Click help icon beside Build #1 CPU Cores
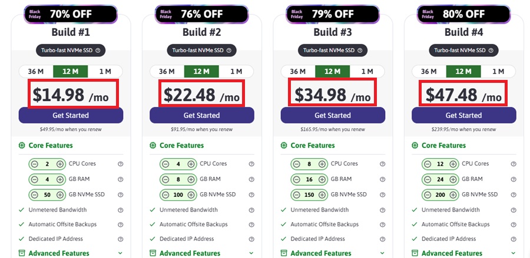 click(120, 164)
